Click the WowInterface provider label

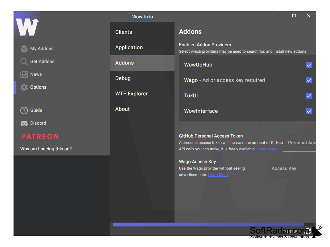click(201, 111)
